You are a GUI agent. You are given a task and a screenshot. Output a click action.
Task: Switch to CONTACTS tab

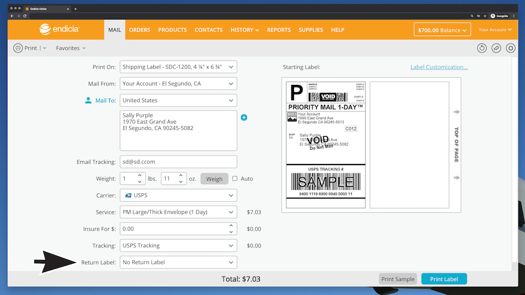pos(208,30)
